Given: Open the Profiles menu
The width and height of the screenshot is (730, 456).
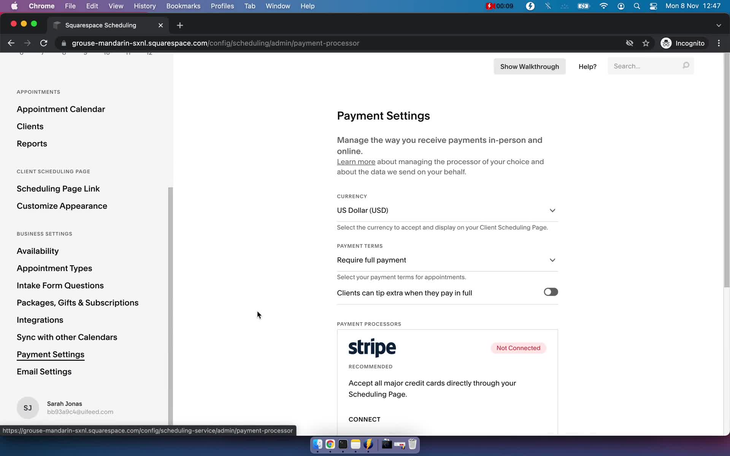Looking at the screenshot, I should [x=222, y=6].
